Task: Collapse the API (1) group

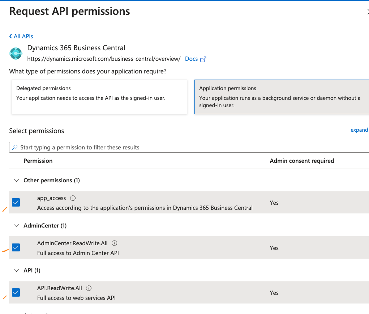Action: 16,271
